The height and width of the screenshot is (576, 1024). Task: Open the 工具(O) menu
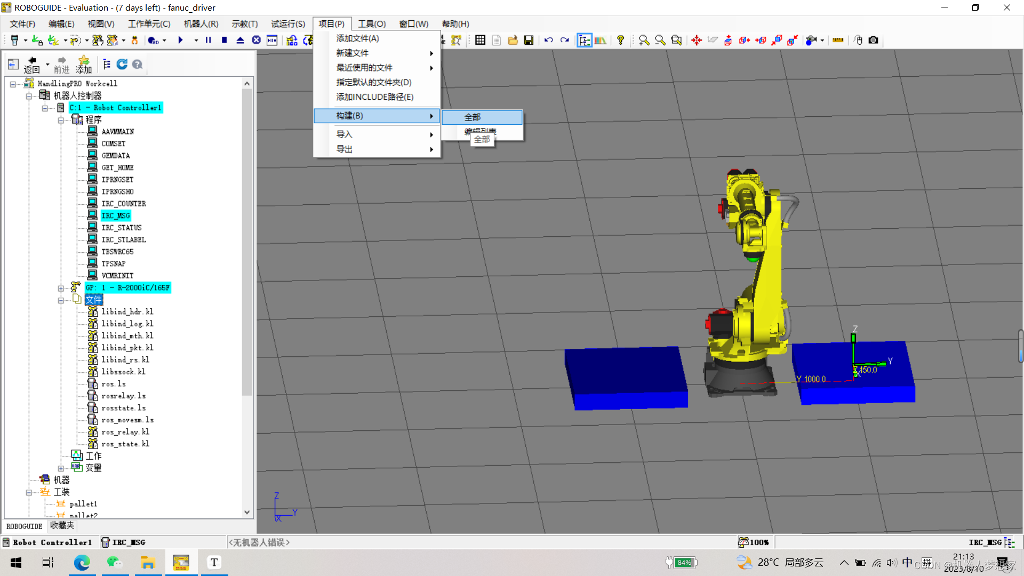pos(371,24)
